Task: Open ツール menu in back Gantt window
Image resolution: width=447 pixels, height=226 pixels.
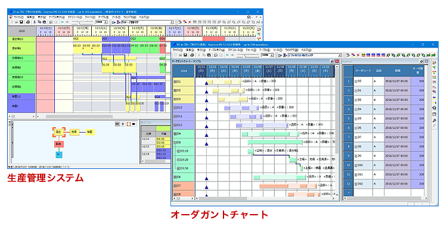Action: 116,17
